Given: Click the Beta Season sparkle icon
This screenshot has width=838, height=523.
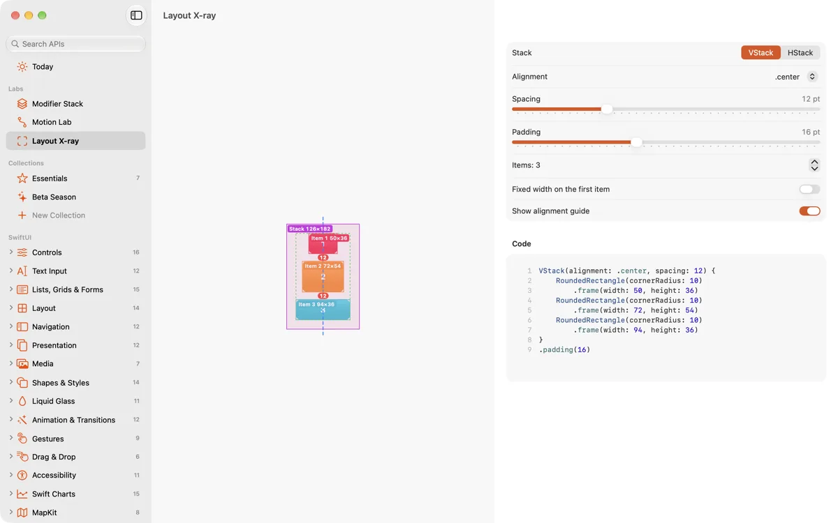Looking at the screenshot, I should pos(22,197).
